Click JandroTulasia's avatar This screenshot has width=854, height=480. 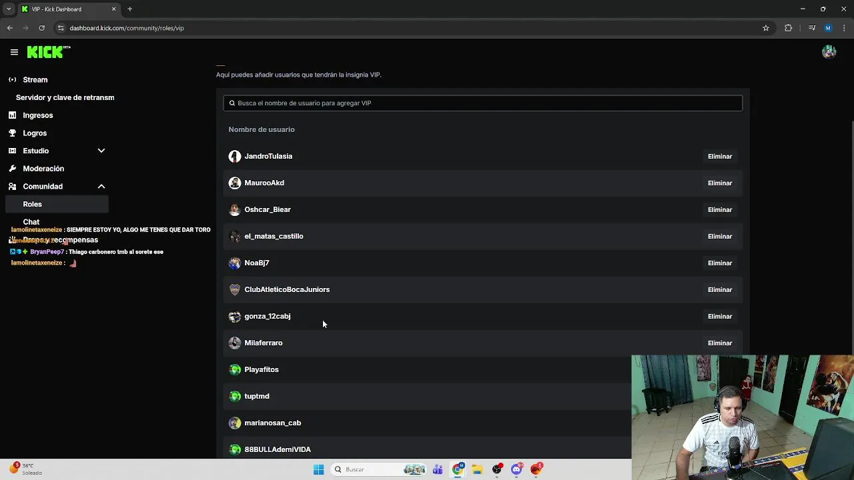[x=235, y=156]
